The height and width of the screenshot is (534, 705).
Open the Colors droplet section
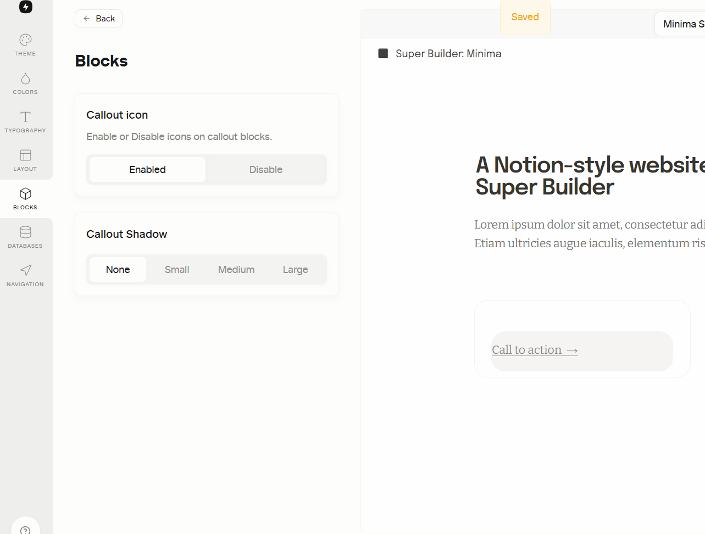point(25,84)
